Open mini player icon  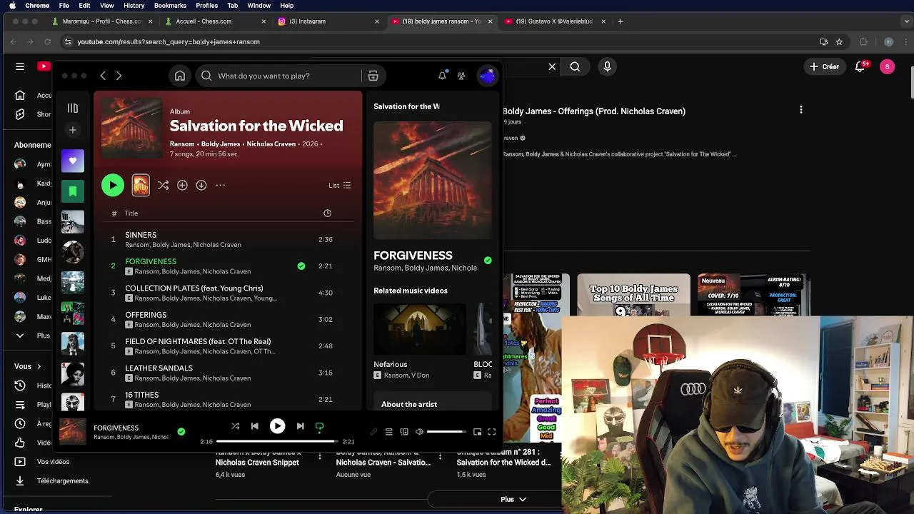477,432
